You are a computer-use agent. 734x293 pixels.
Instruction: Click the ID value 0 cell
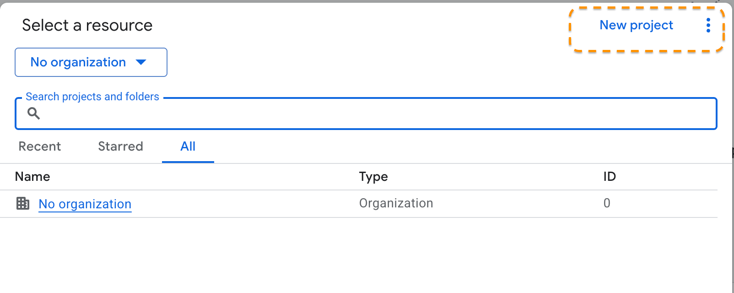tap(607, 203)
